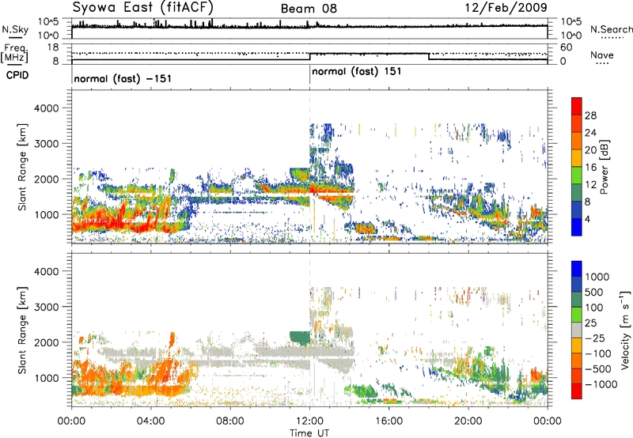Click the 'Velocity [m s-1]' colorbar label
Image resolution: width=633 pixels, height=438 pixels.
pos(625,330)
